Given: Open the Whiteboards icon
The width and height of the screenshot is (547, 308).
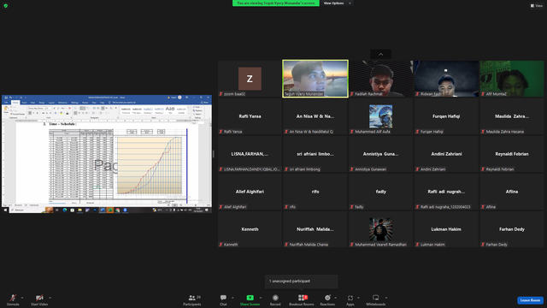Looking at the screenshot, I should pyautogui.click(x=376, y=298).
